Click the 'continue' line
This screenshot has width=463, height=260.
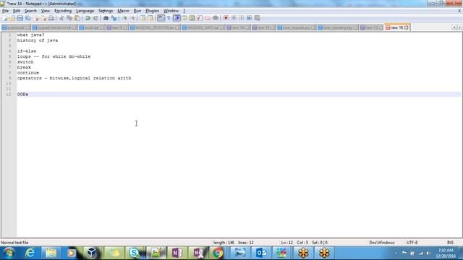point(28,72)
